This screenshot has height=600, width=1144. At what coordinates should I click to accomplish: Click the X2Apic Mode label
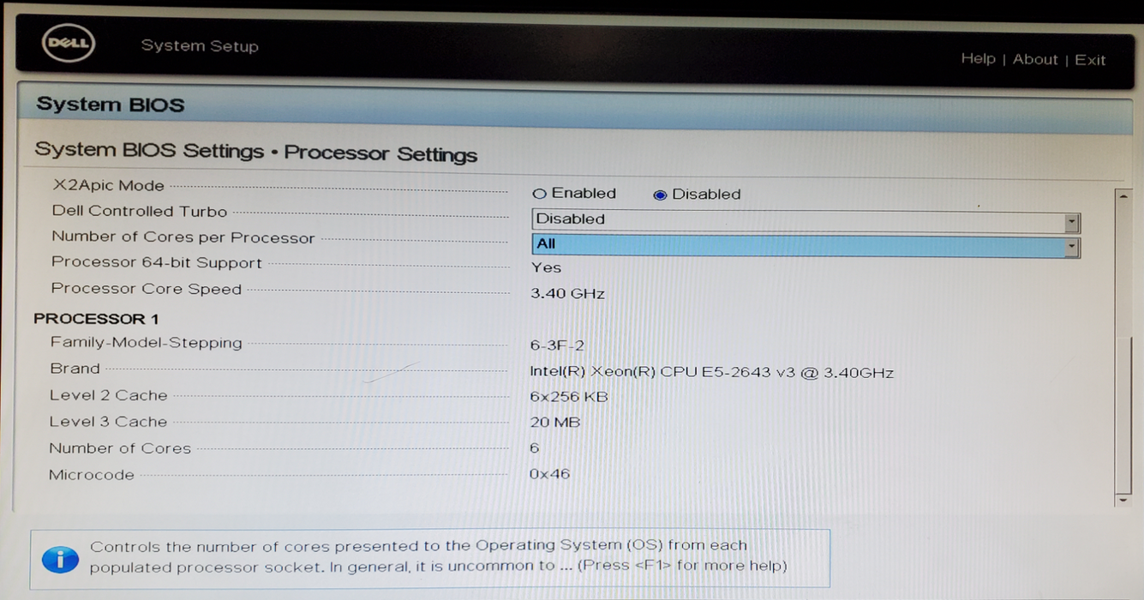coord(108,185)
